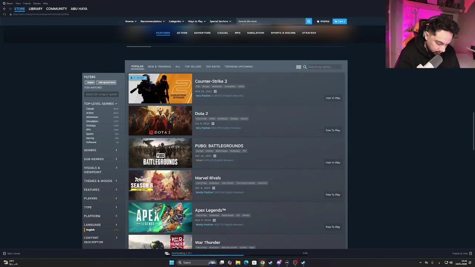Select the RPG category link in top bar

pyautogui.click(x=237, y=33)
